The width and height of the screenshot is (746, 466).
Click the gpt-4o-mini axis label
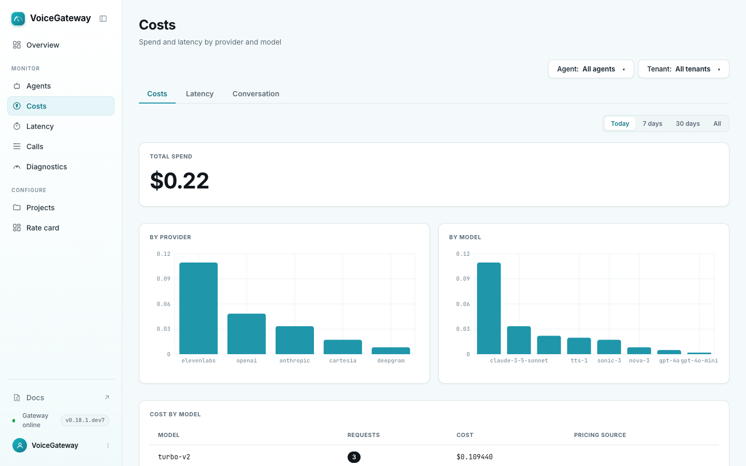tap(699, 360)
